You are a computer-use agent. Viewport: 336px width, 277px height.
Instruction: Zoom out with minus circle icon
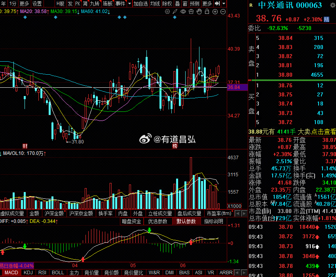click(x=223, y=11)
